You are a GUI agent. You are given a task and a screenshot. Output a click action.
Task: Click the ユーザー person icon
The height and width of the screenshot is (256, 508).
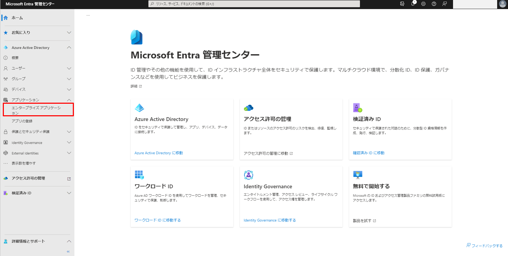tap(6, 68)
